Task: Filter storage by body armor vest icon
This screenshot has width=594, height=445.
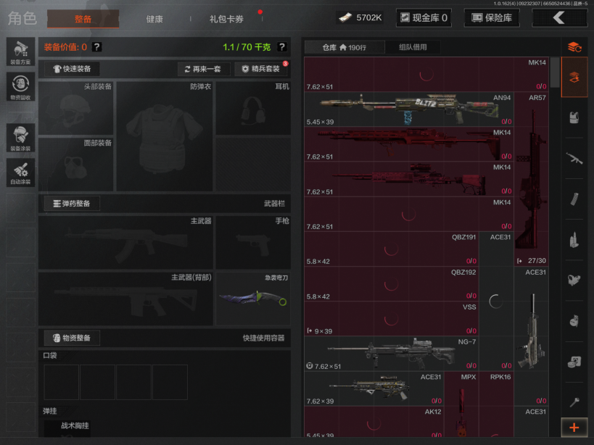Action: pyautogui.click(x=574, y=118)
